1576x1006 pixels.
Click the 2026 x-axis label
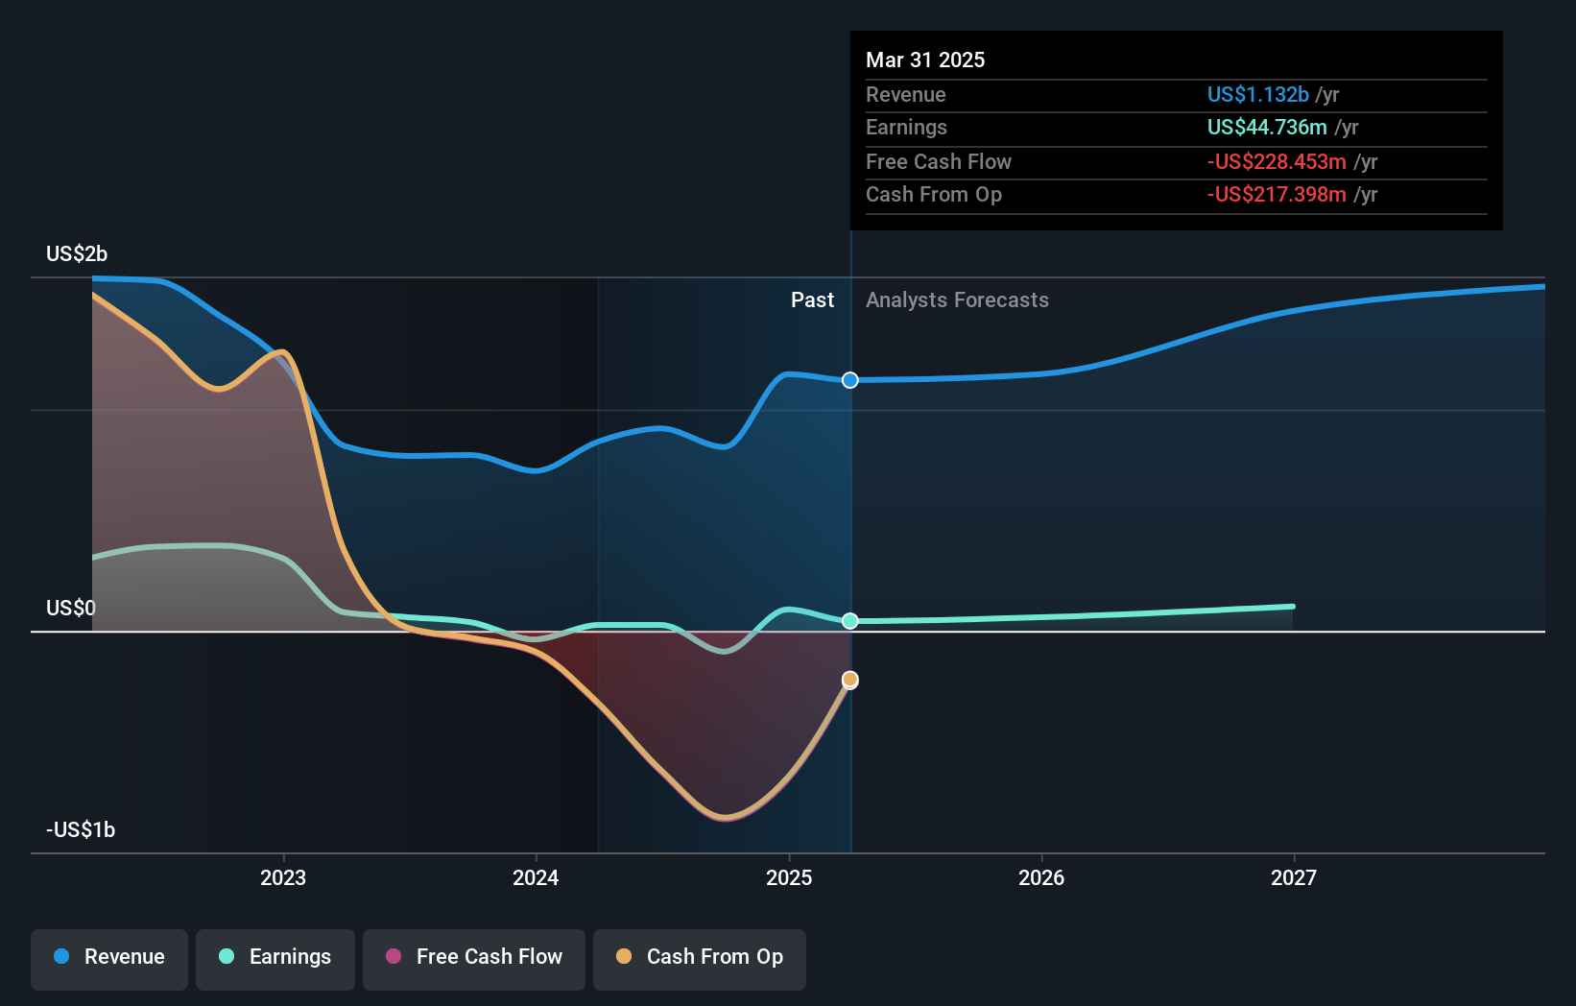1041,877
